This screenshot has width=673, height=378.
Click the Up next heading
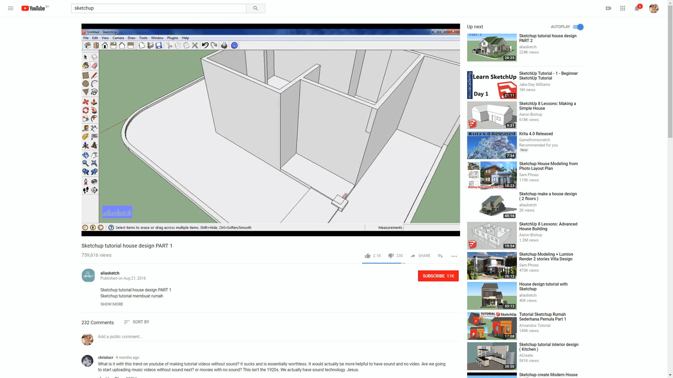point(475,27)
